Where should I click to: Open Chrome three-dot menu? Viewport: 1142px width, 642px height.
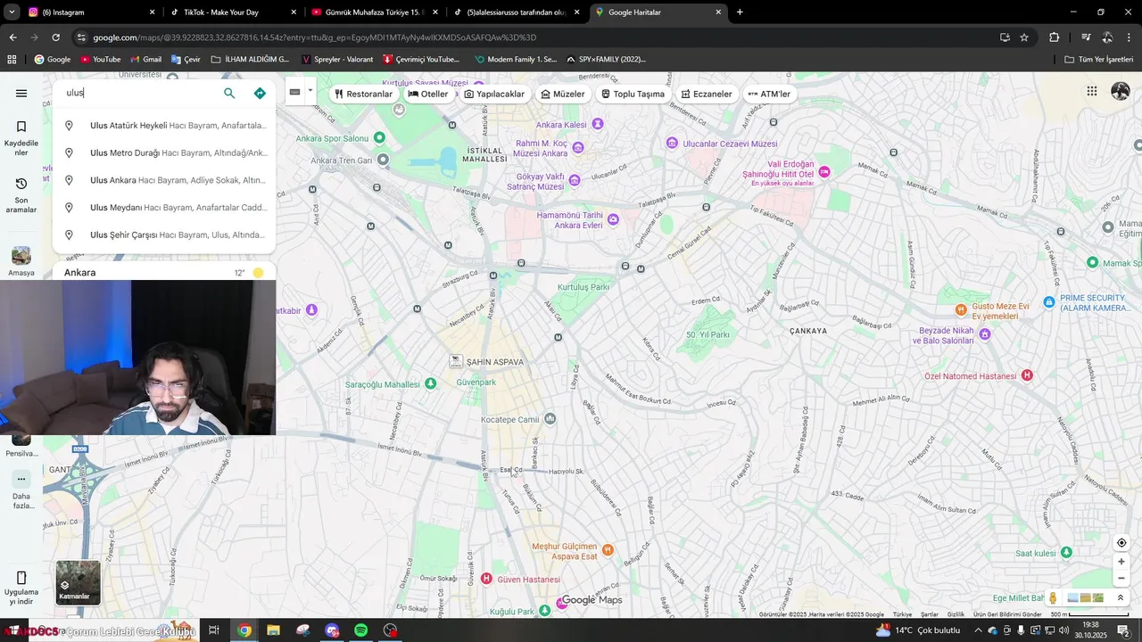tap(1130, 37)
